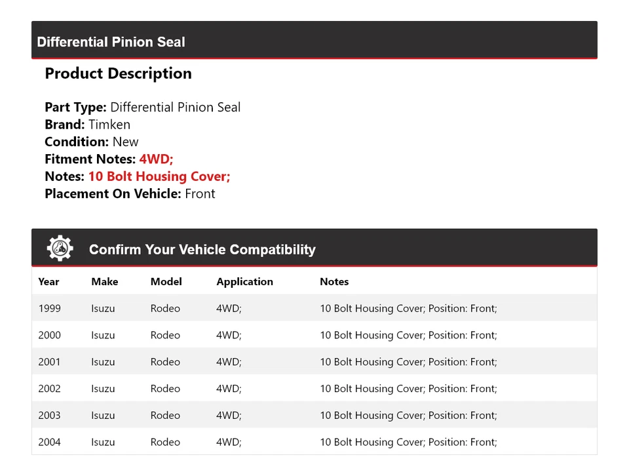Click the 2003 year cell
The height and width of the screenshot is (476, 629).
pos(49,415)
